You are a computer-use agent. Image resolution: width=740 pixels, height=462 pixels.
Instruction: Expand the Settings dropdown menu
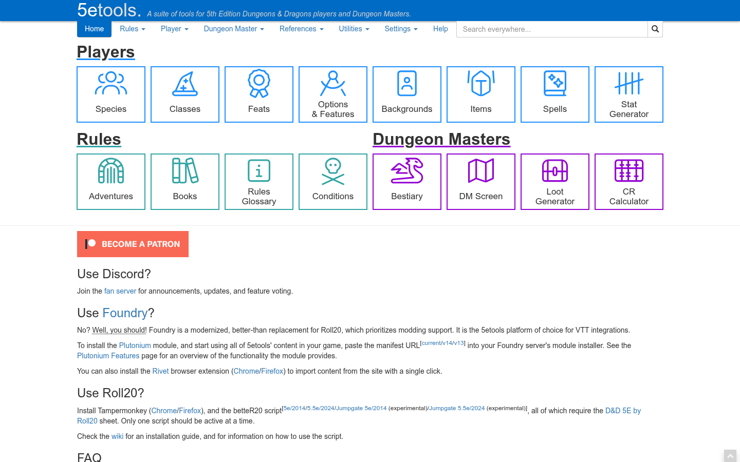(x=401, y=29)
